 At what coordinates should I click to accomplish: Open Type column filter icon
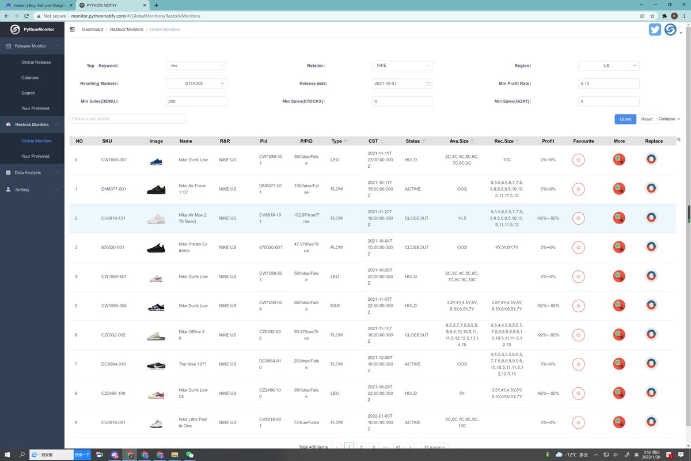pyautogui.click(x=345, y=141)
